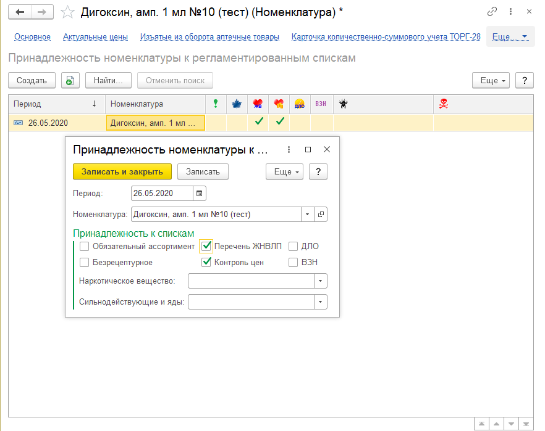The height and width of the screenshot is (431, 545).
Task: Open the Актуальные цены section
Action: click(95, 37)
